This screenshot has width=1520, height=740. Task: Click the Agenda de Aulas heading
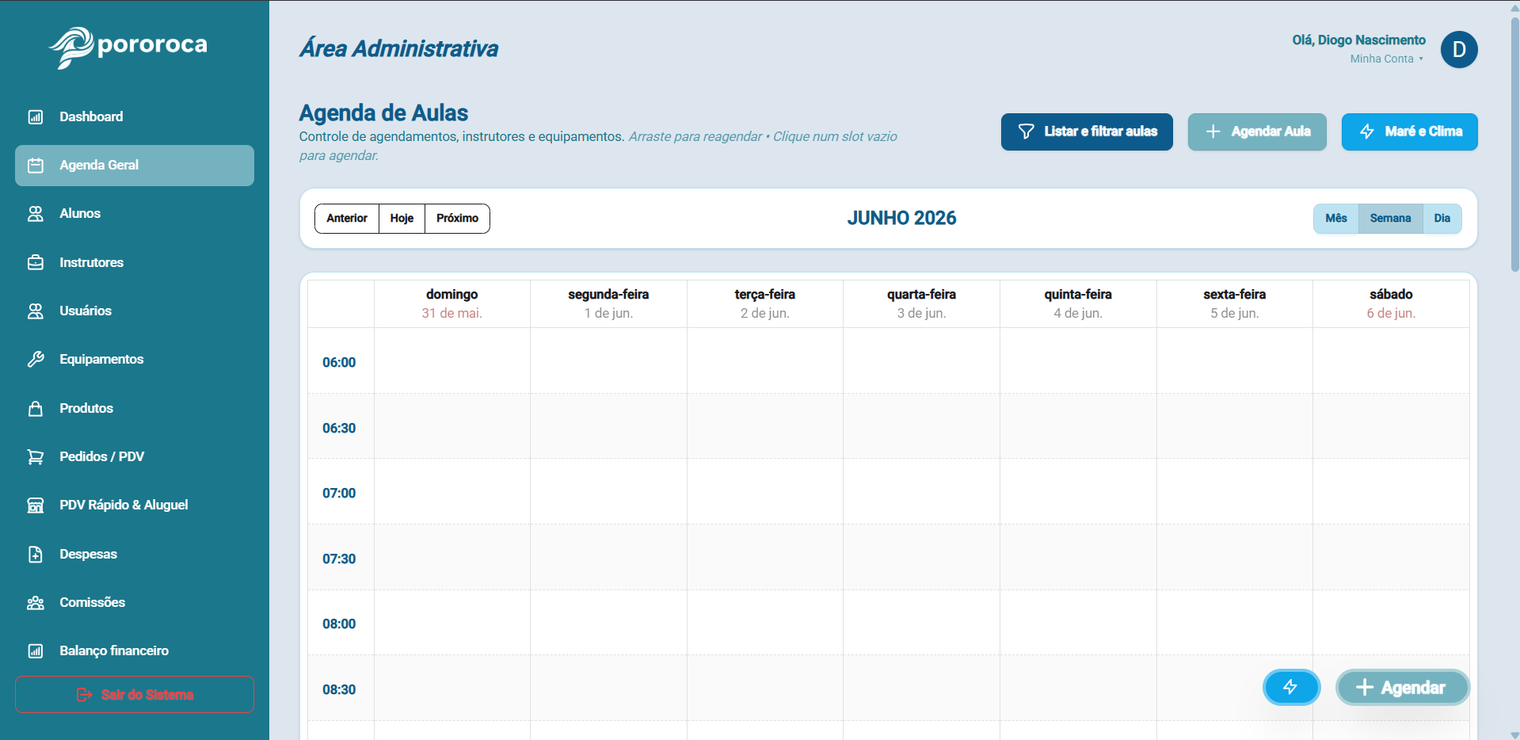tap(383, 113)
